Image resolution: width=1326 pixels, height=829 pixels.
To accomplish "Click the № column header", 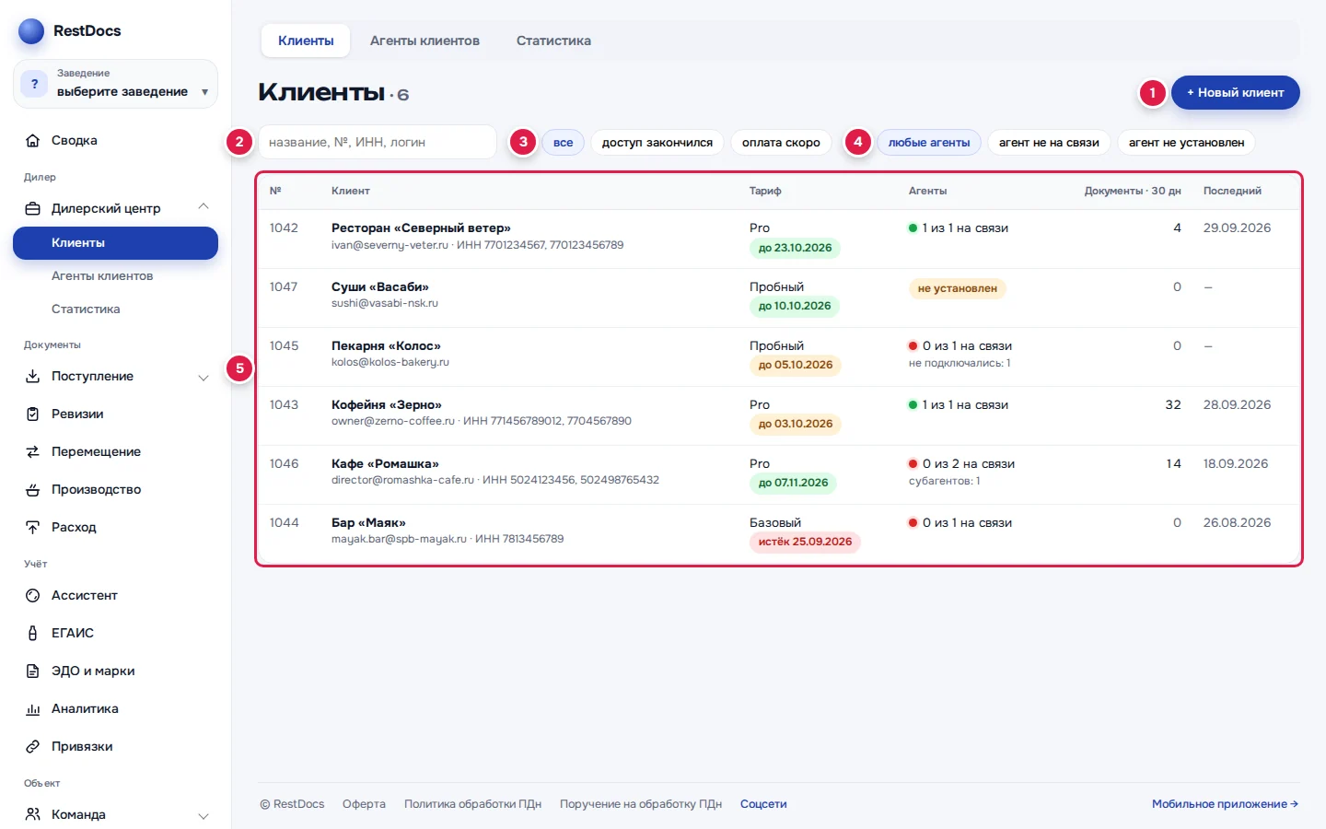I will point(275,192).
